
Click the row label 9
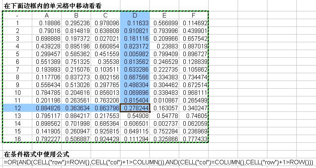tap(17, 85)
